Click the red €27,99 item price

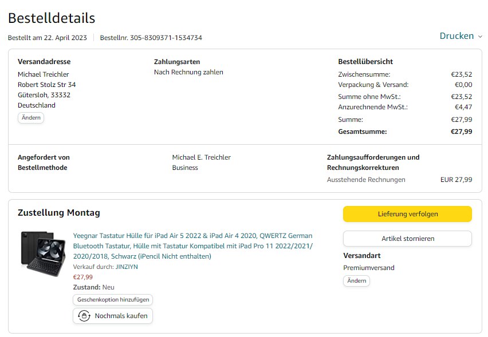pos(82,277)
